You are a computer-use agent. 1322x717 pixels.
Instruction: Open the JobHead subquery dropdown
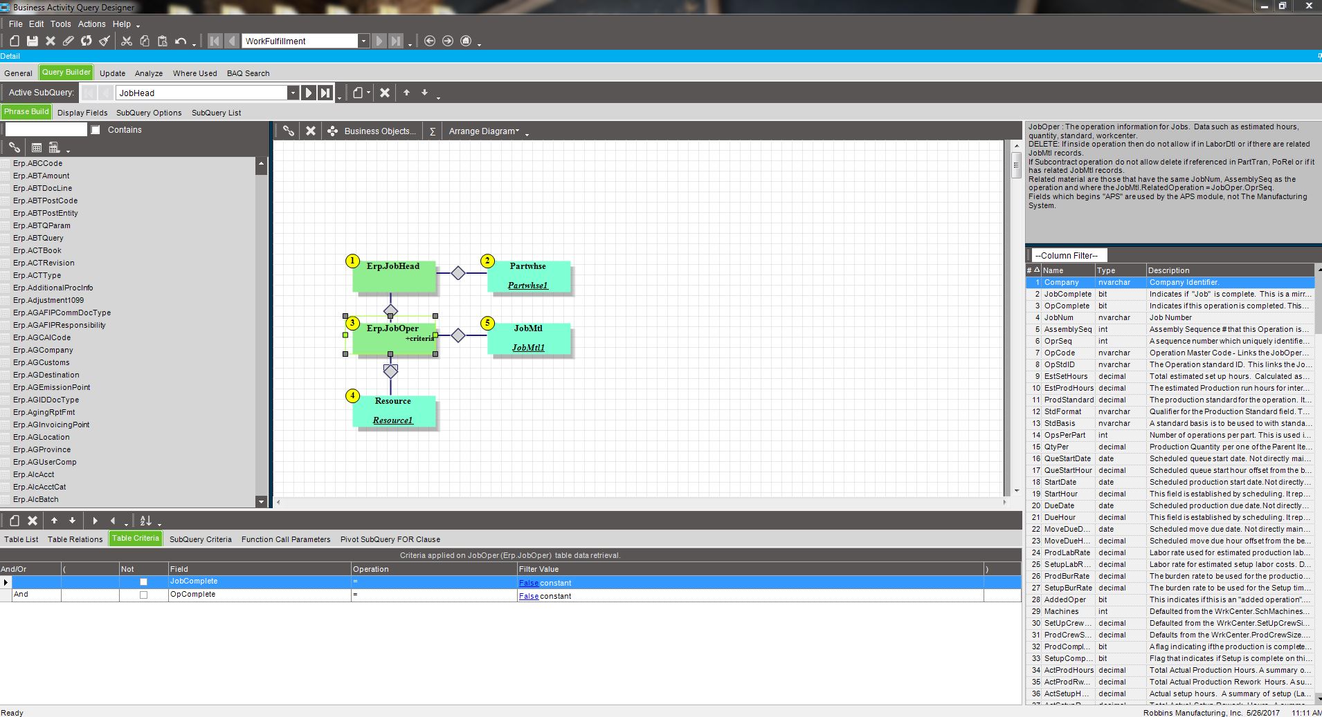point(293,93)
